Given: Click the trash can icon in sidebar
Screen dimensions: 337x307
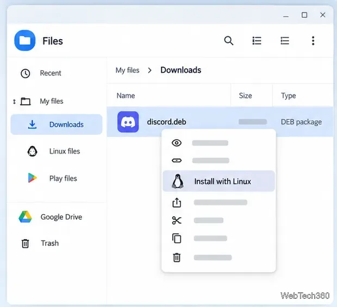Looking at the screenshot, I should pos(25,243).
